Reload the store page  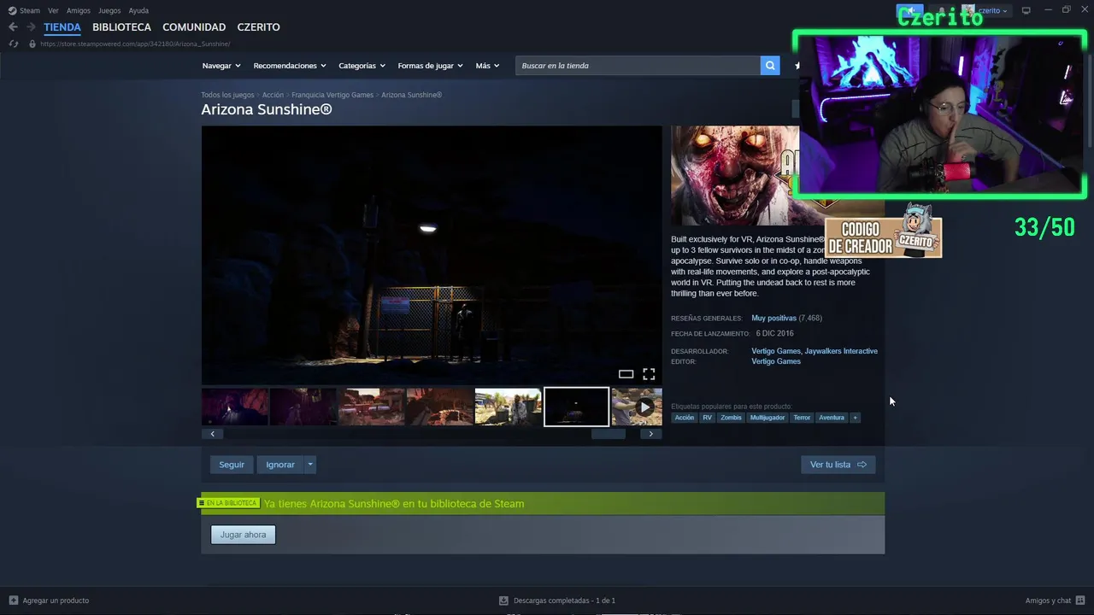(x=13, y=44)
